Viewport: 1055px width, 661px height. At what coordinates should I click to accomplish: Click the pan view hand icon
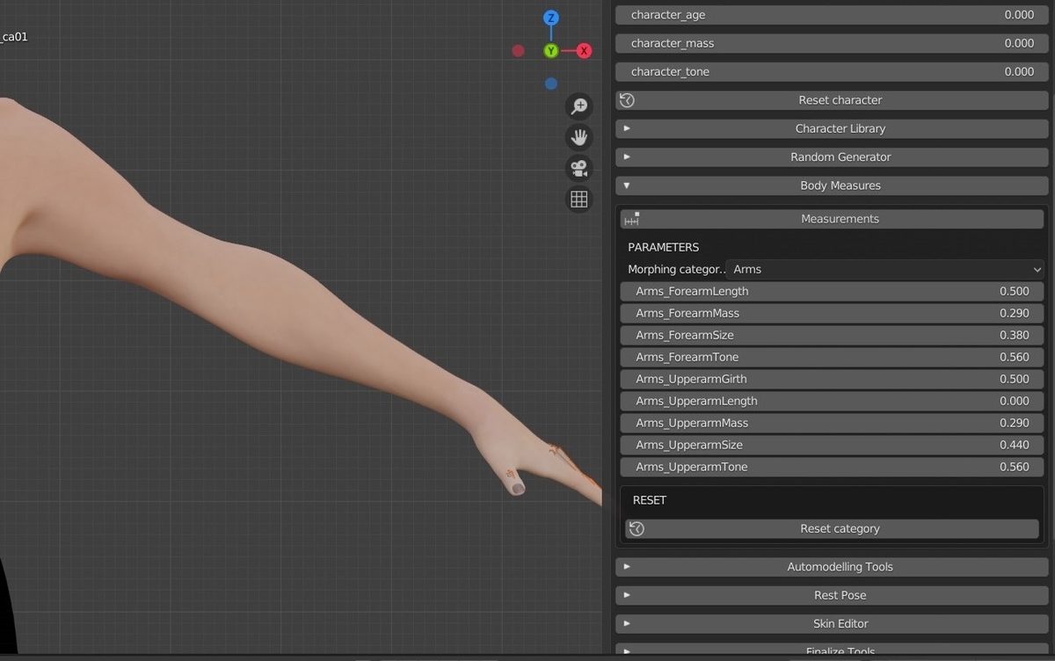(x=578, y=137)
